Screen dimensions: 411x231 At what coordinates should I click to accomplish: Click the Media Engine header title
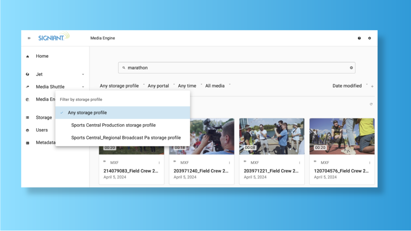tap(102, 38)
